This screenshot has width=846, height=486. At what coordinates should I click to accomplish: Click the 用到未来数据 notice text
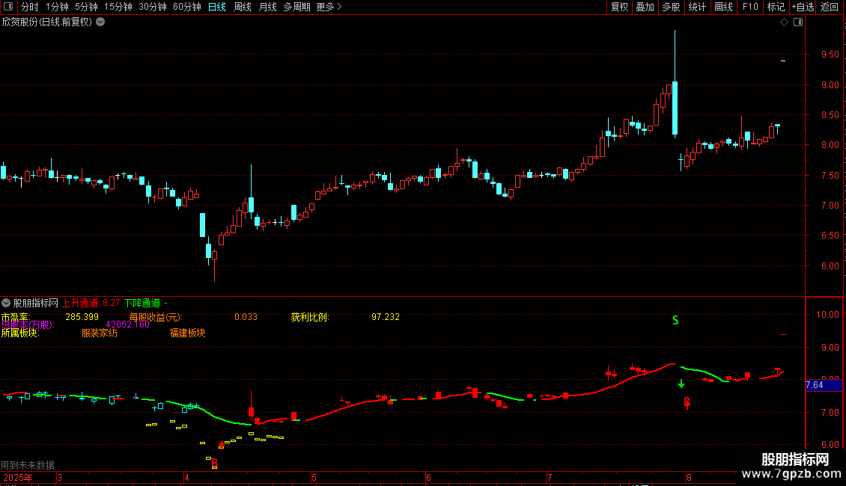[x=28, y=465]
